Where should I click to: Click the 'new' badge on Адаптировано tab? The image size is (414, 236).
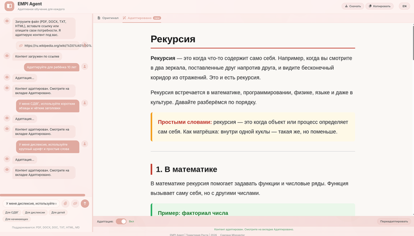157,18
